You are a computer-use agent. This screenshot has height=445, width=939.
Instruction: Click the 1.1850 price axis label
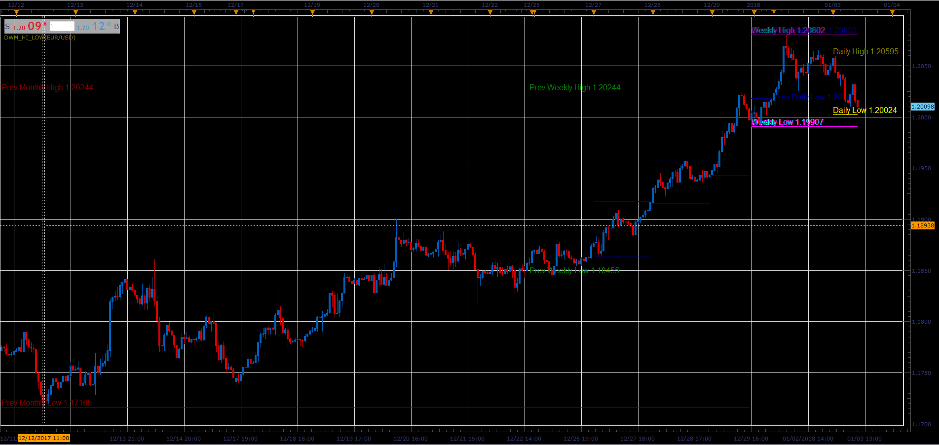[921, 271]
